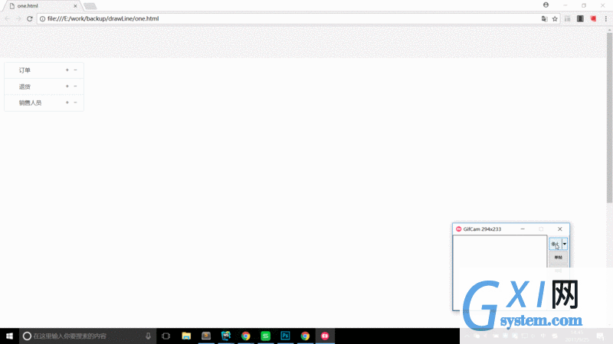This screenshot has height=344, width=613.
Task: Close the one.html tab
Action: click(75, 6)
